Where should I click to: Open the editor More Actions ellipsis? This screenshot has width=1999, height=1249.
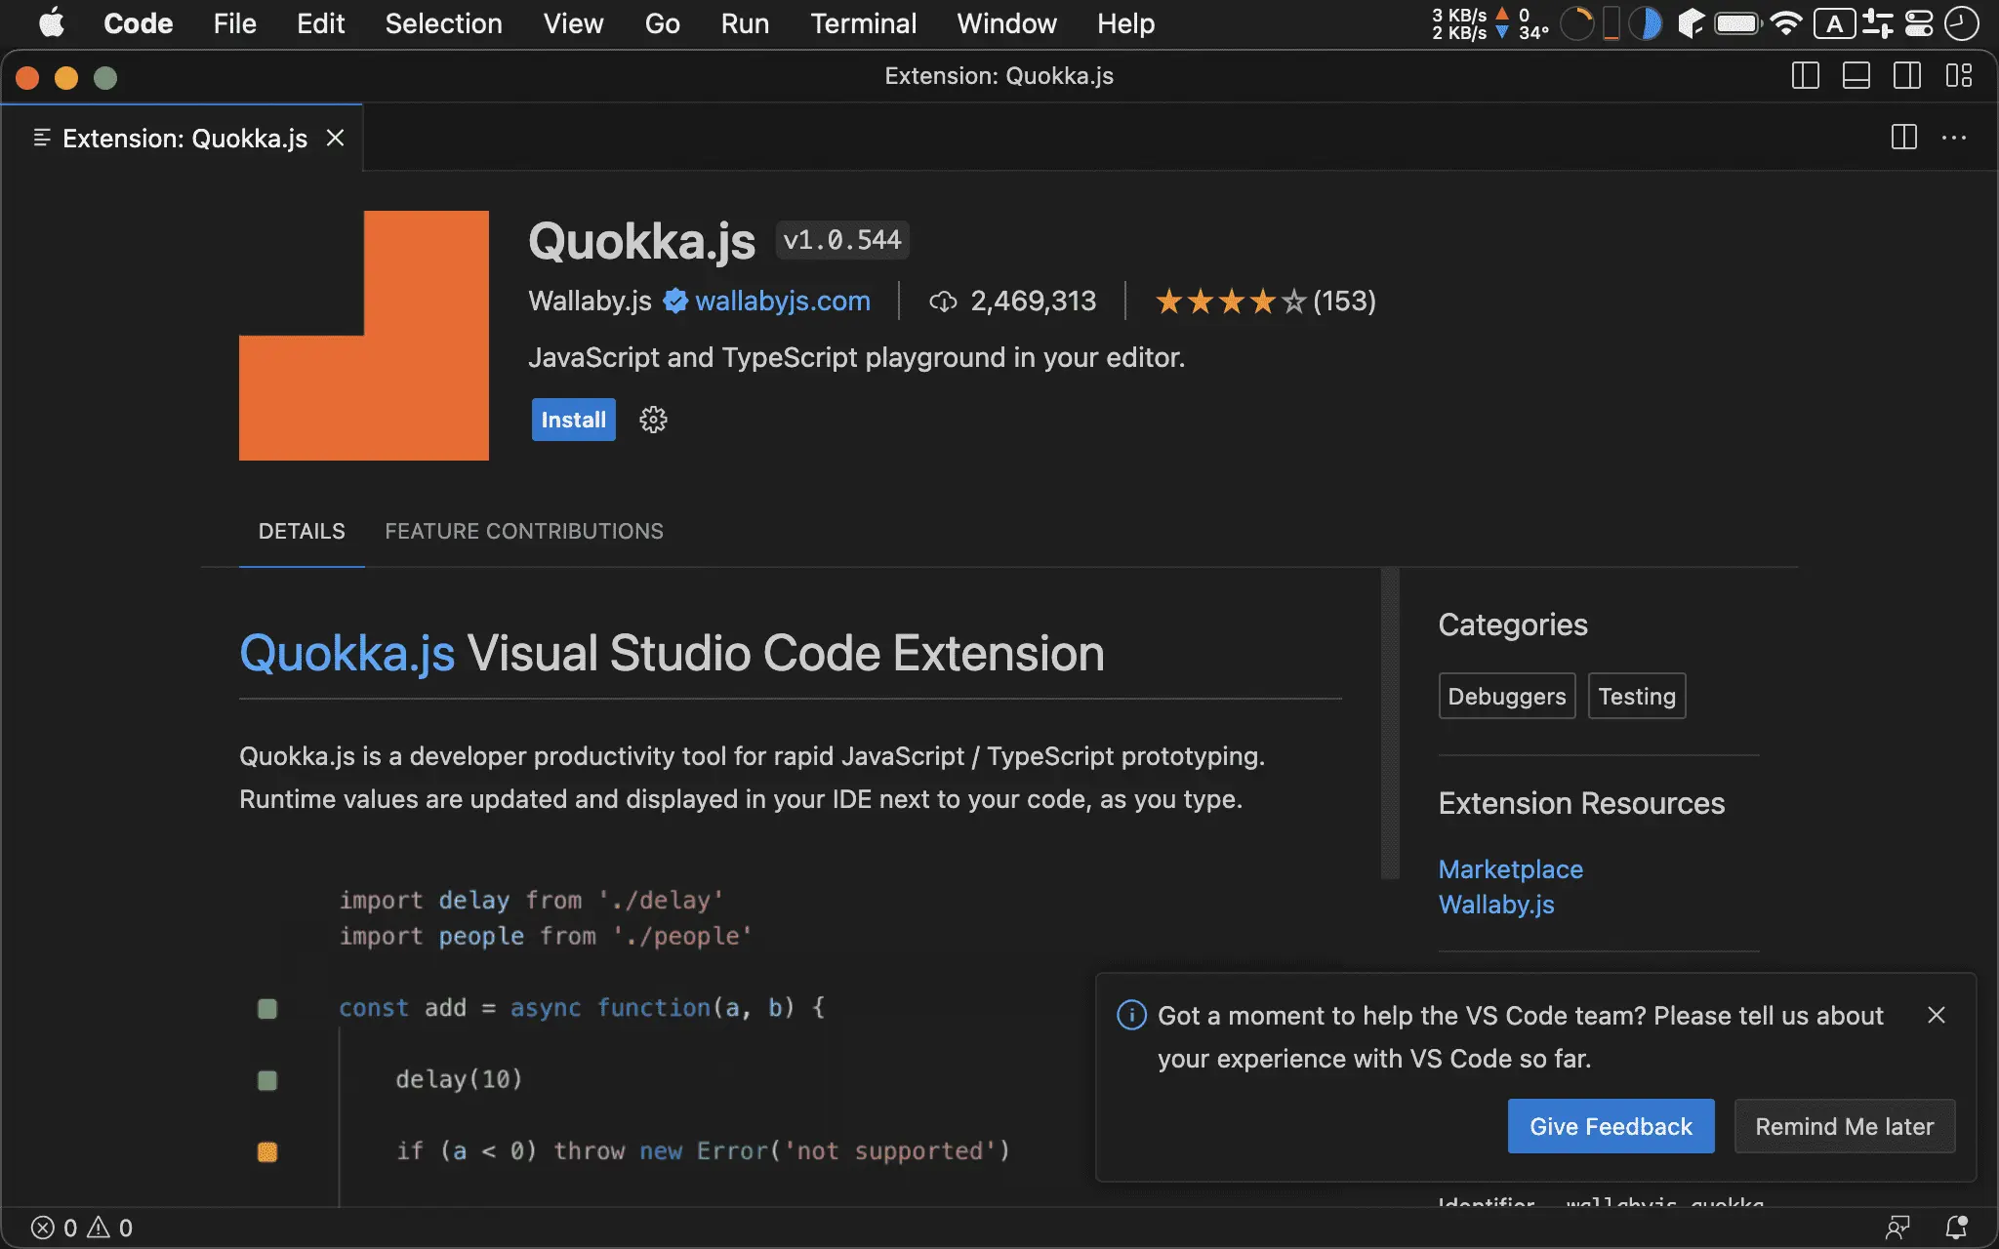[1954, 138]
